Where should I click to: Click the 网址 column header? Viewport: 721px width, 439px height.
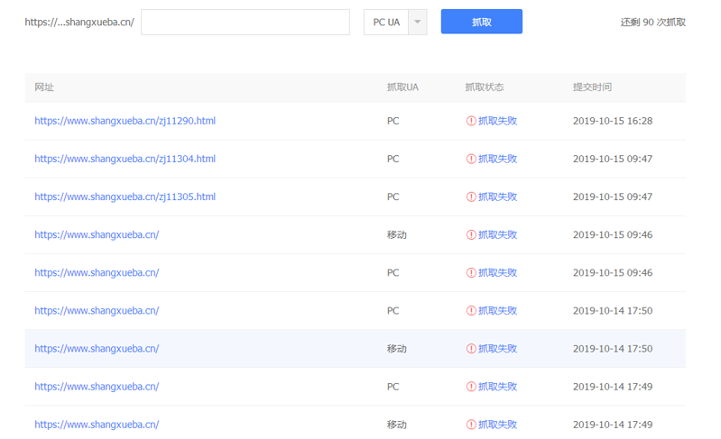[x=44, y=87]
